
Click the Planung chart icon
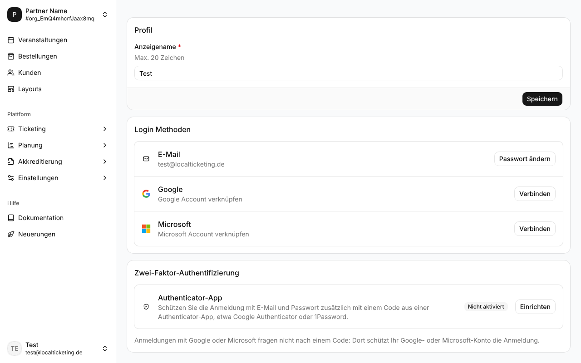click(x=11, y=145)
